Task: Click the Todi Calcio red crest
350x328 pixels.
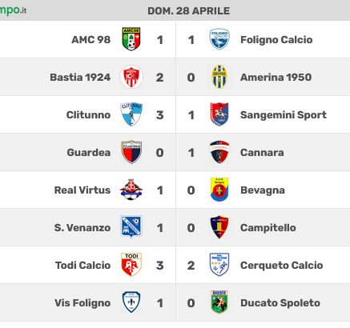Action: [131, 265]
